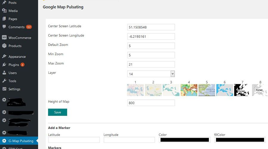Select map layer thumbnail 4
268x149 pixels.
pyautogui.click(x=189, y=90)
